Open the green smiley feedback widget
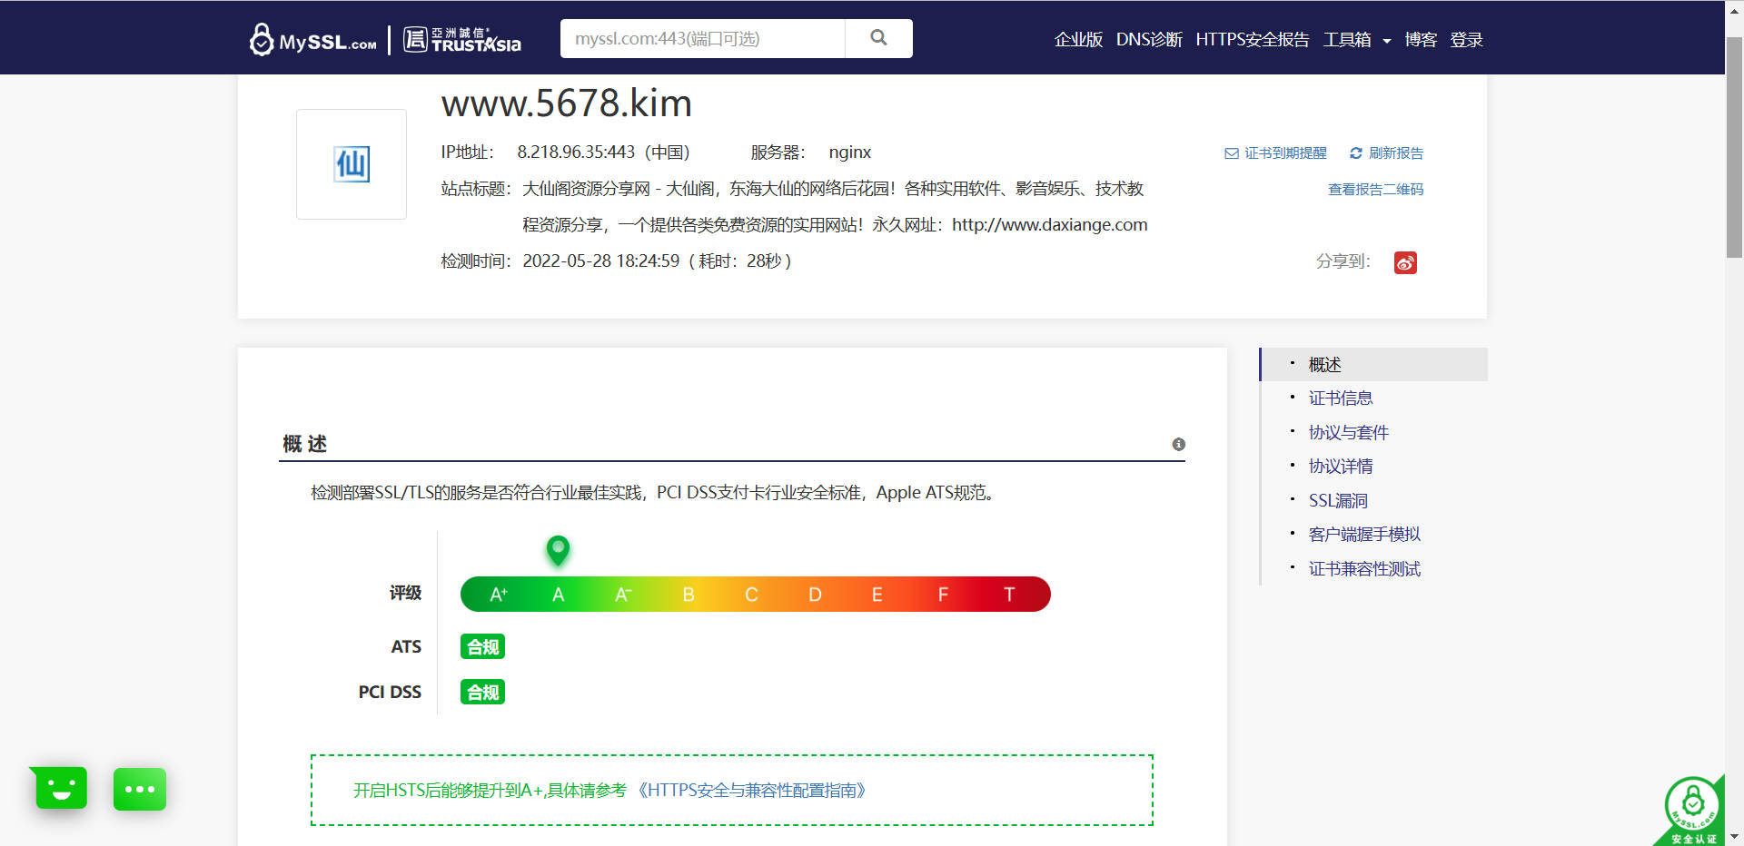1744x846 pixels. coord(61,788)
